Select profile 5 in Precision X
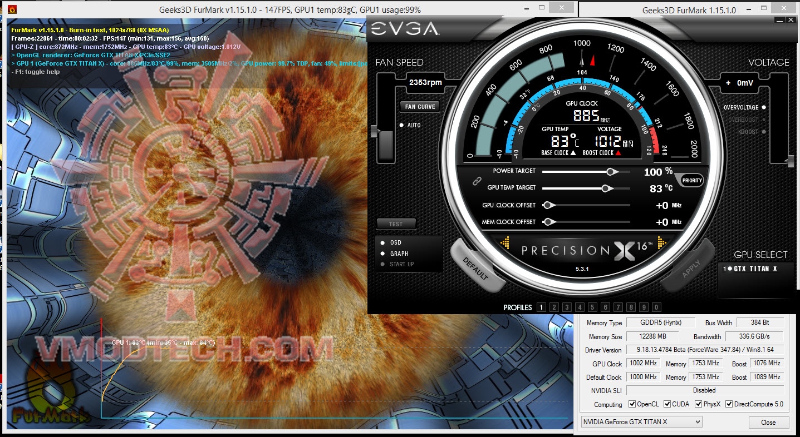 (592, 307)
